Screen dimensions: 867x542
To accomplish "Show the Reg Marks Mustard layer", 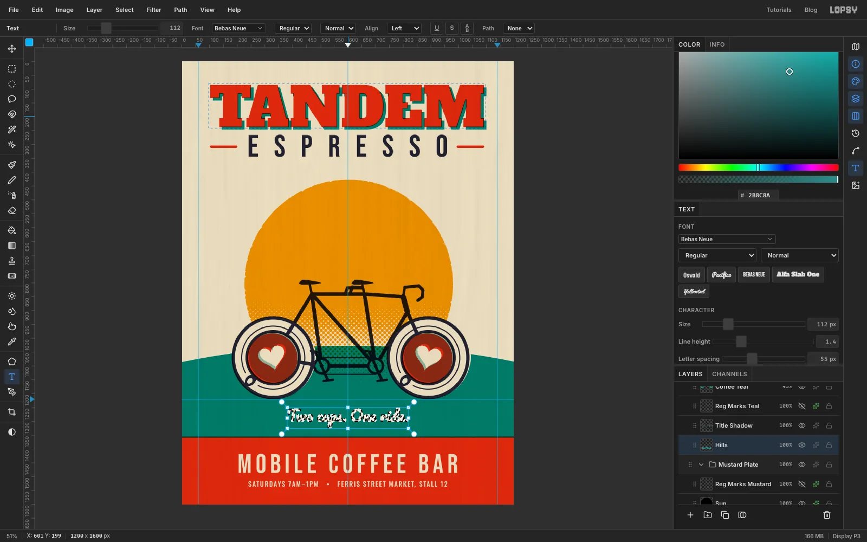I will click(x=802, y=484).
